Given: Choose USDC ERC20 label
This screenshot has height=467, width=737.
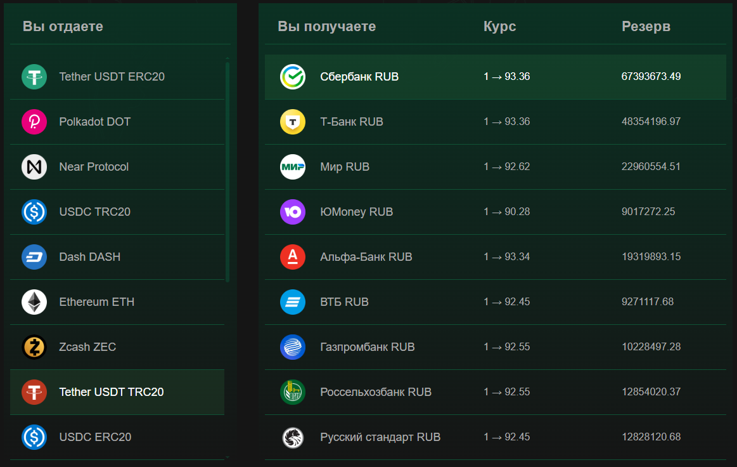Looking at the screenshot, I should [x=96, y=437].
